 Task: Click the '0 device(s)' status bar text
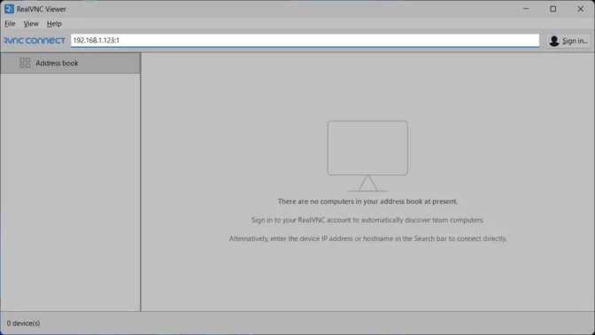pos(23,323)
